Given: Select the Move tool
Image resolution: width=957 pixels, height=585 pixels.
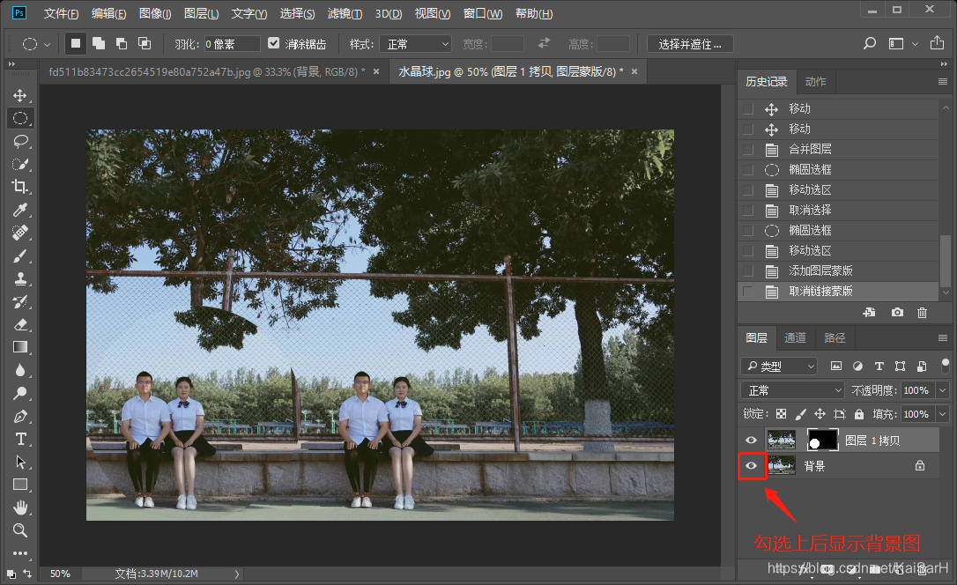Looking at the screenshot, I should tap(20, 96).
